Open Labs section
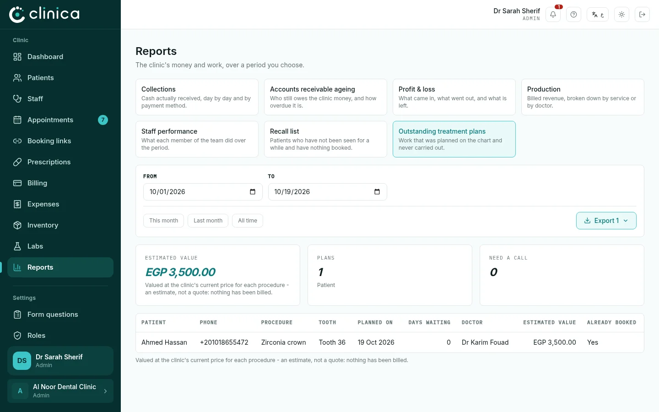Image resolution: width=659 pixels, height=412 pixels. tap(60, 246)
